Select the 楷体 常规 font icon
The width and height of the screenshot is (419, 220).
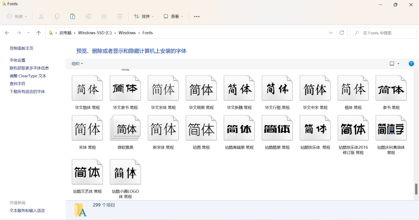(x=353, y=88)
